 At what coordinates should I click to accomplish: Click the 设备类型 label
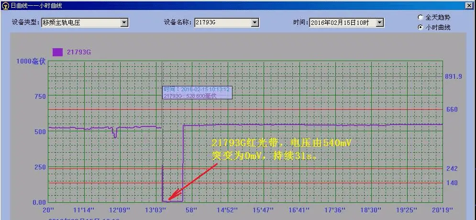(x=25, y=22)
